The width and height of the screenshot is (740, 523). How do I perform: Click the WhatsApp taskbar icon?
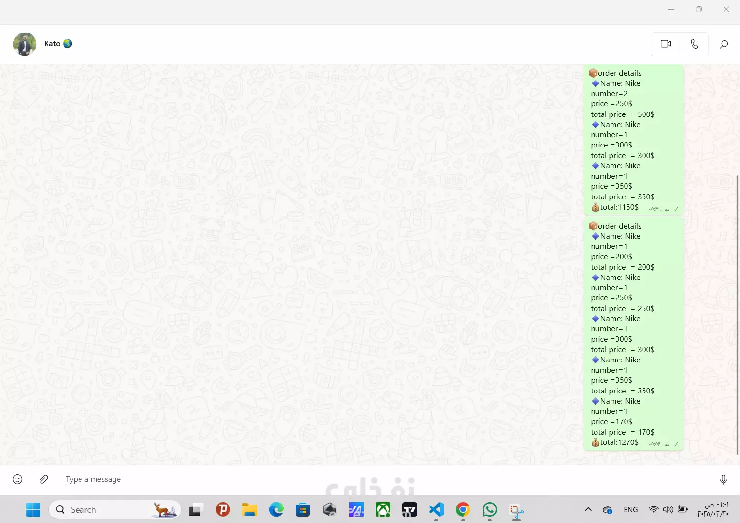click(490, 509)
